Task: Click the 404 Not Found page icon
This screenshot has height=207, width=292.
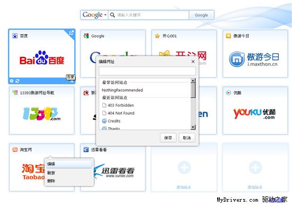Action: (104, 113)
